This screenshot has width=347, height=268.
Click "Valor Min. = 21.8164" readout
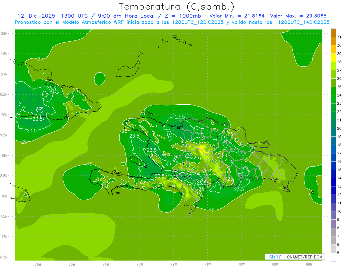[237, 16]
